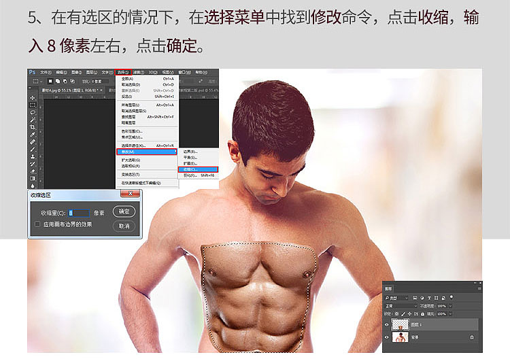The image size is (510, 359).
Task: Open the marquee tool preset dropdown
Action: point(41,82)
